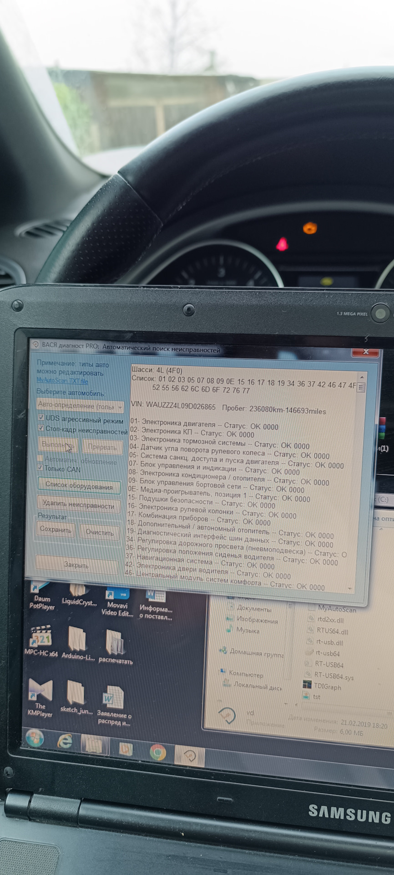Click Удалить неисправности button
394x875 pixels.
(78, 505)
